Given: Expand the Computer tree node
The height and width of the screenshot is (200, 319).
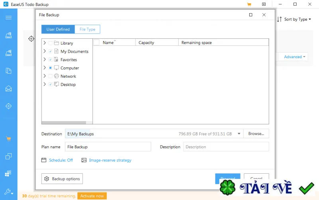Looking at the screenshot, I should point(45,68).
